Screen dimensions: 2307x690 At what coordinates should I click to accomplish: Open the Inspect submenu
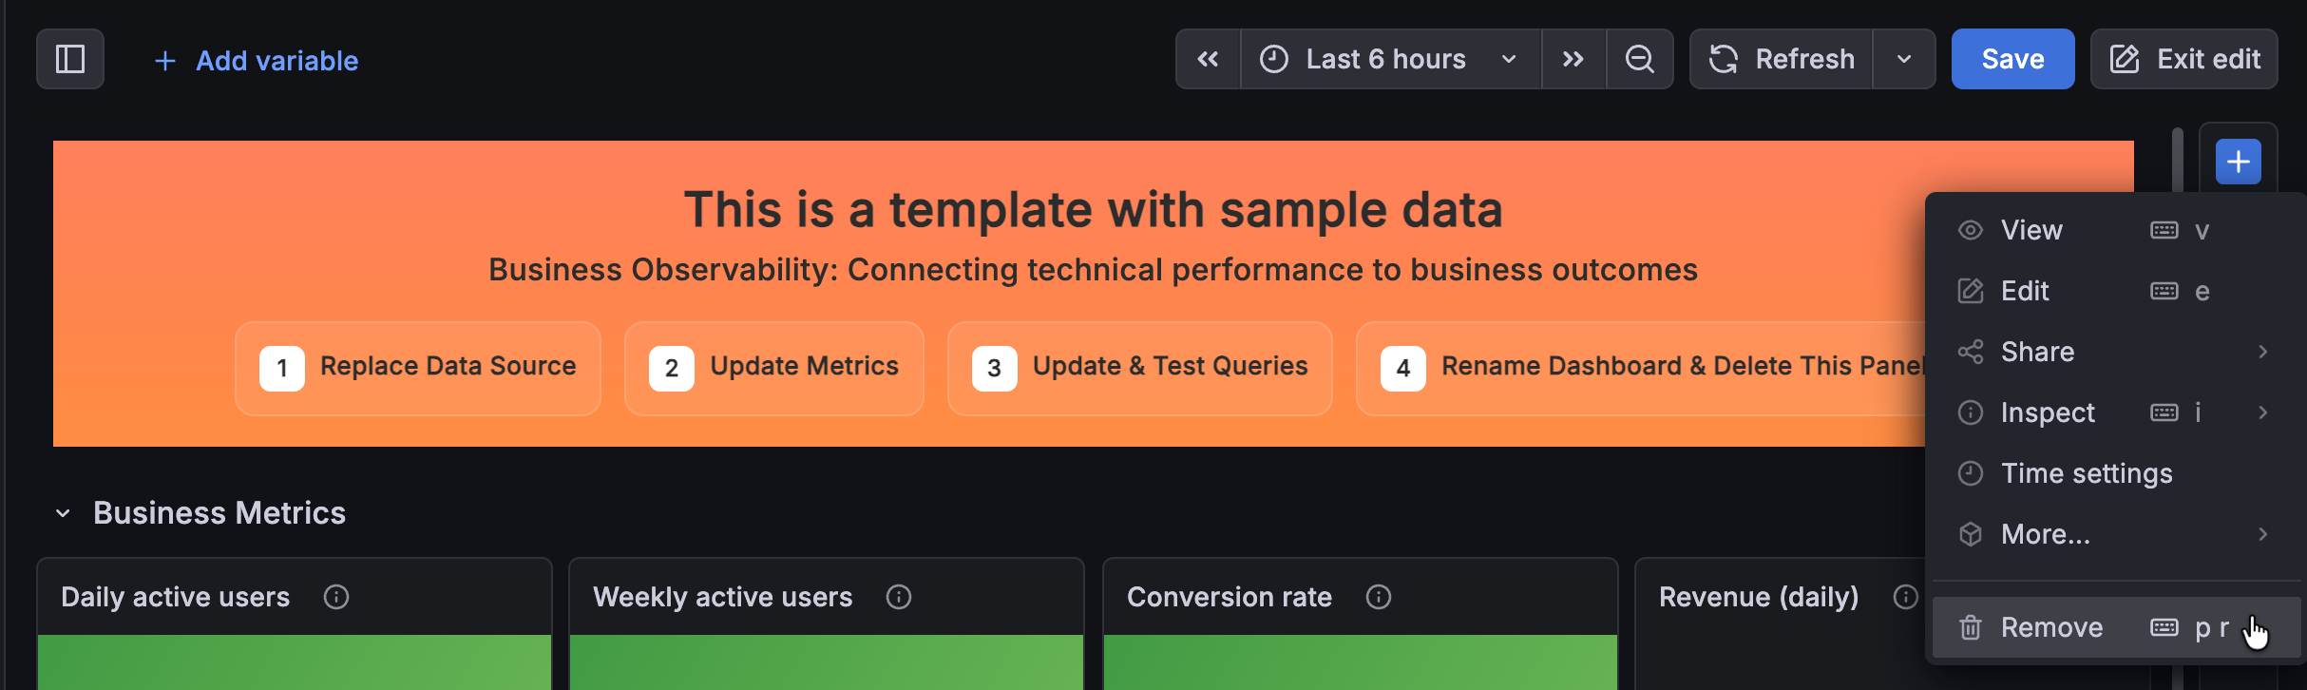pos(2048,412)
